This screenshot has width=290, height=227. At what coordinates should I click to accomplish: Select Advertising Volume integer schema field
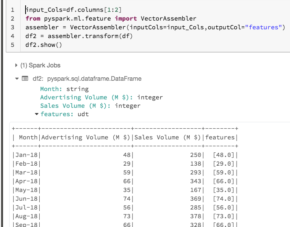point(101,98)
